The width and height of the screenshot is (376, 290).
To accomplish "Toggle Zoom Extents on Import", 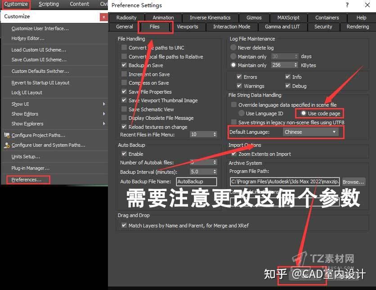I will pos(234,154).
